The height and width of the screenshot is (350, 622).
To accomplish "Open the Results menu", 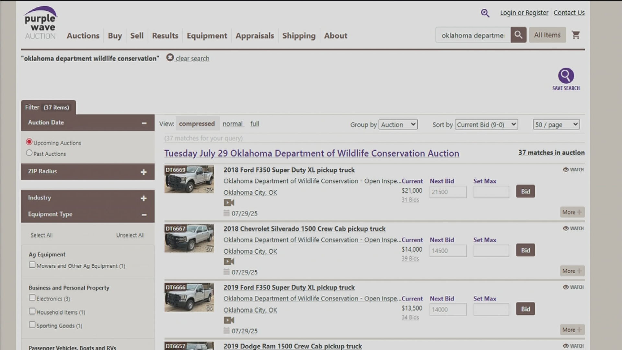I will 165,36.
